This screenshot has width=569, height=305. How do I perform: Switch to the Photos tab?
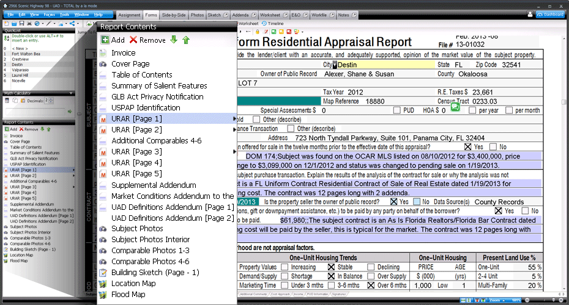pos(197,15)
